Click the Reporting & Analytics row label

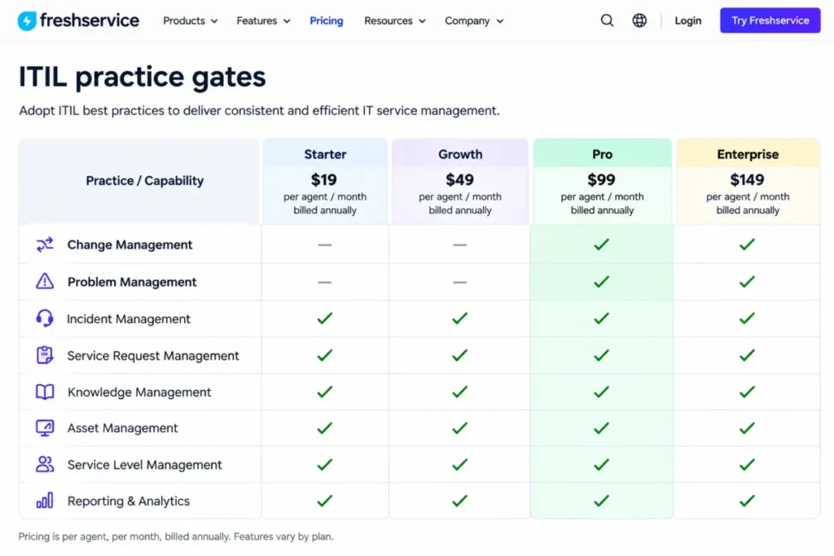click(x=128, y=501)
